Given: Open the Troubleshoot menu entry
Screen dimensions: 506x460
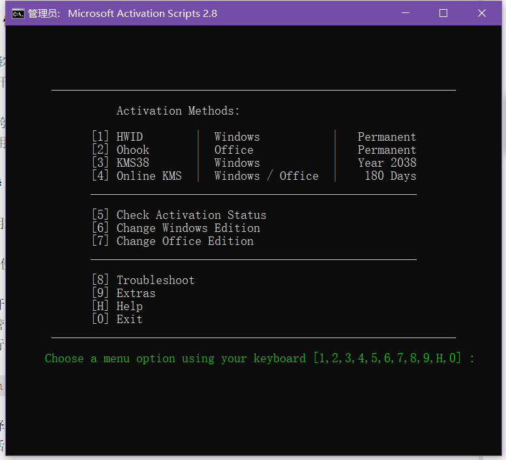Looking at the screenshot, I should [x=155, y=280].
